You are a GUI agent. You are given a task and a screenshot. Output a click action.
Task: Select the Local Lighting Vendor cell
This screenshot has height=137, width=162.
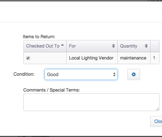pyautogui.click(x=92, y=58)
